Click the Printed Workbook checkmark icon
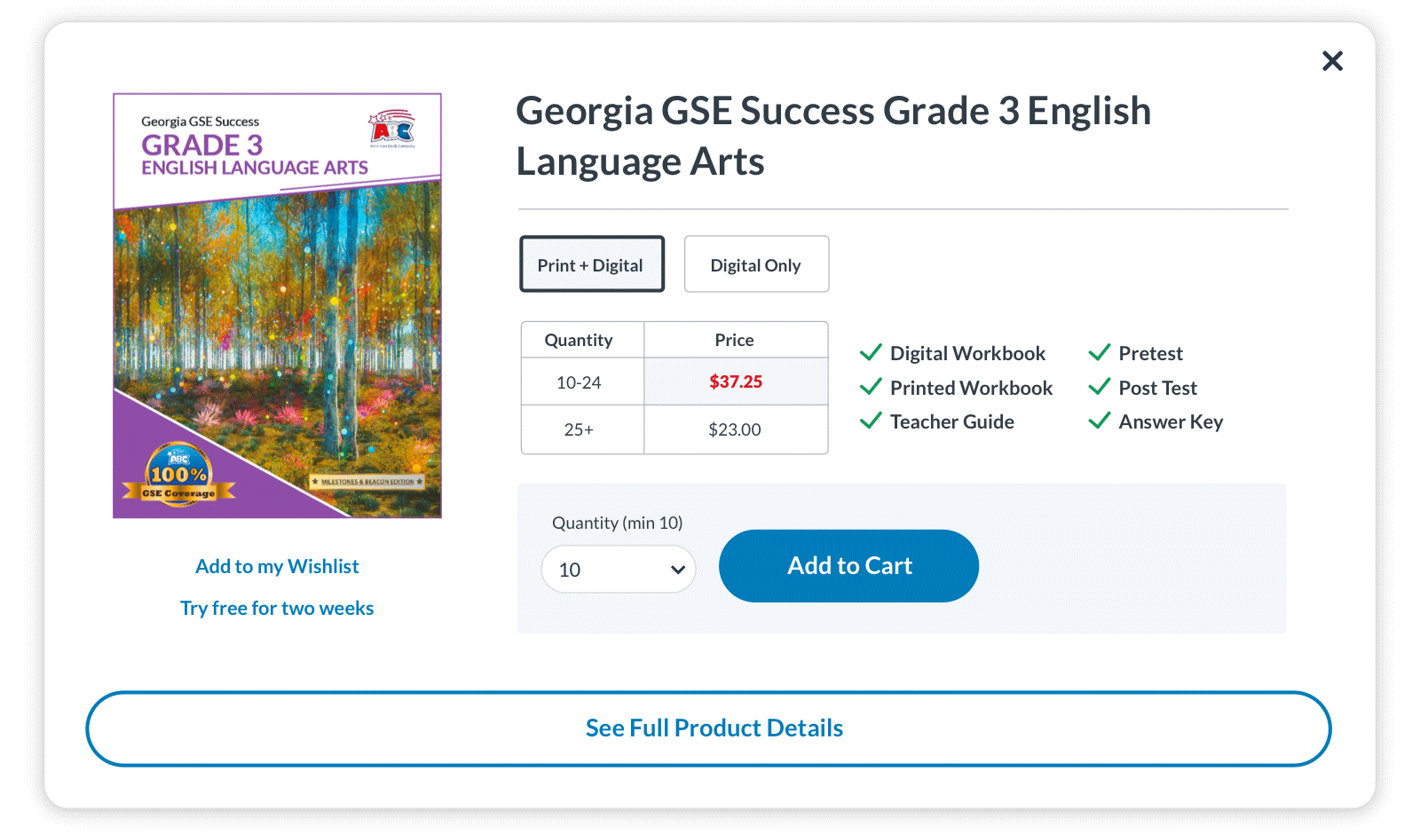Image resolution: width=1420 pixels, height=834 pixels. pos(871,387)
